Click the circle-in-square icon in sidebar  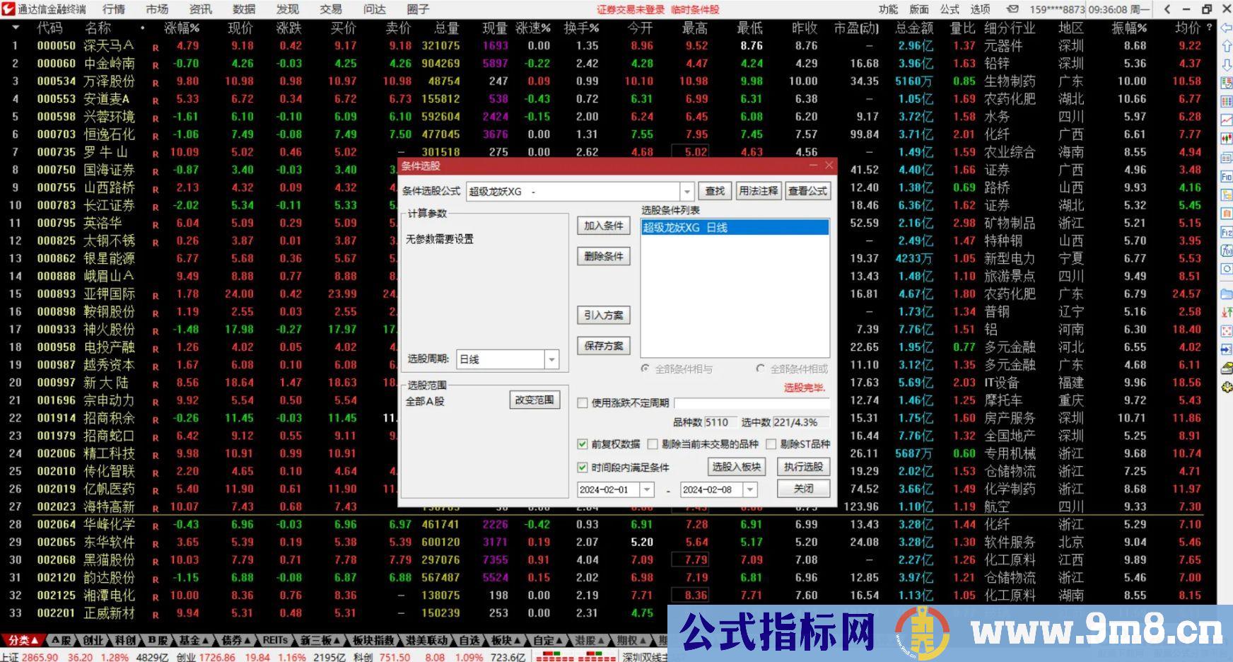coord(1227,269)
